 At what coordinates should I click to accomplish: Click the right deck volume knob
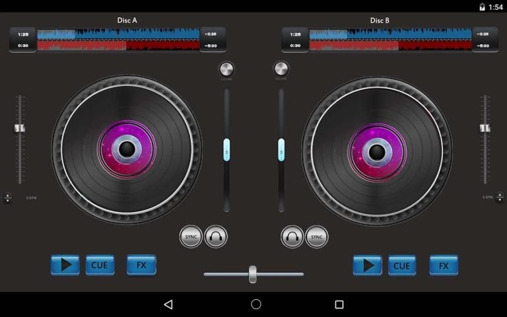pos(281,69)
